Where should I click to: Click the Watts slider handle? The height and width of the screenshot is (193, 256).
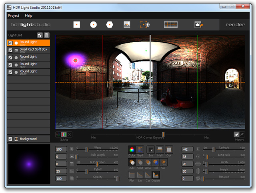pos(87,150)
